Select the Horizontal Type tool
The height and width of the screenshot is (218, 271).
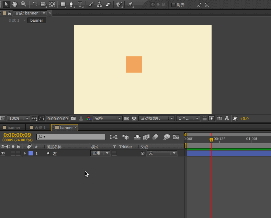(x=80, y=4)
